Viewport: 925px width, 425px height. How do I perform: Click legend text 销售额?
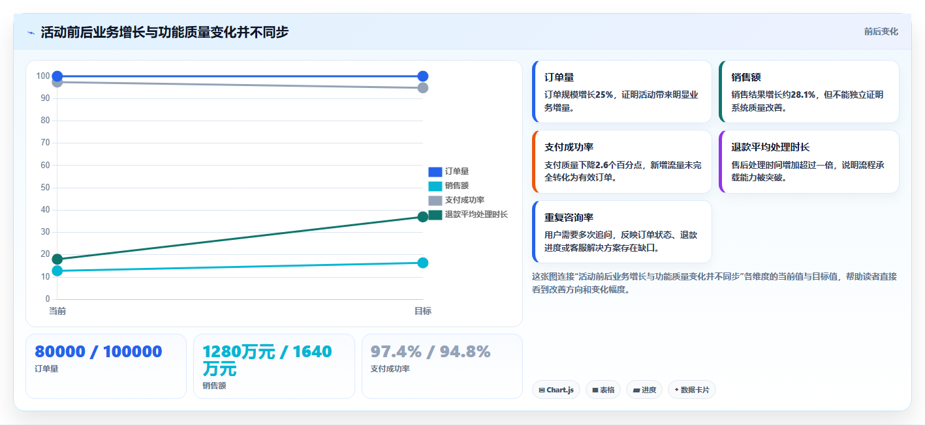[x=457, y=186]
